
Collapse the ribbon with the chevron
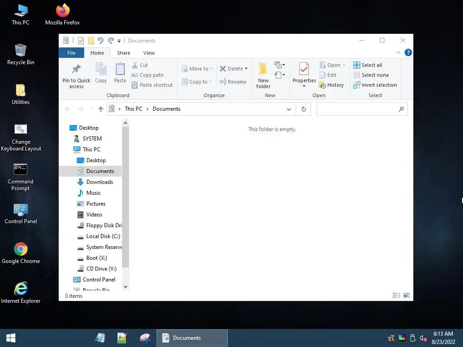click(398, 52)
